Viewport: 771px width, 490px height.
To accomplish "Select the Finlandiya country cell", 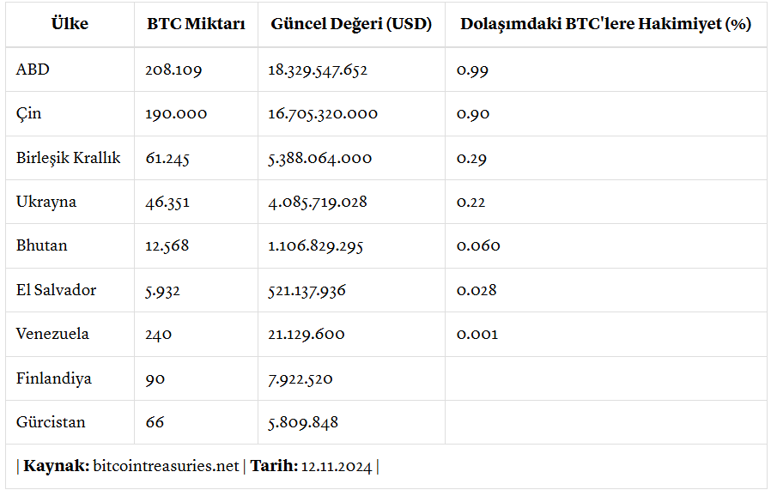I will pos(53,379).
